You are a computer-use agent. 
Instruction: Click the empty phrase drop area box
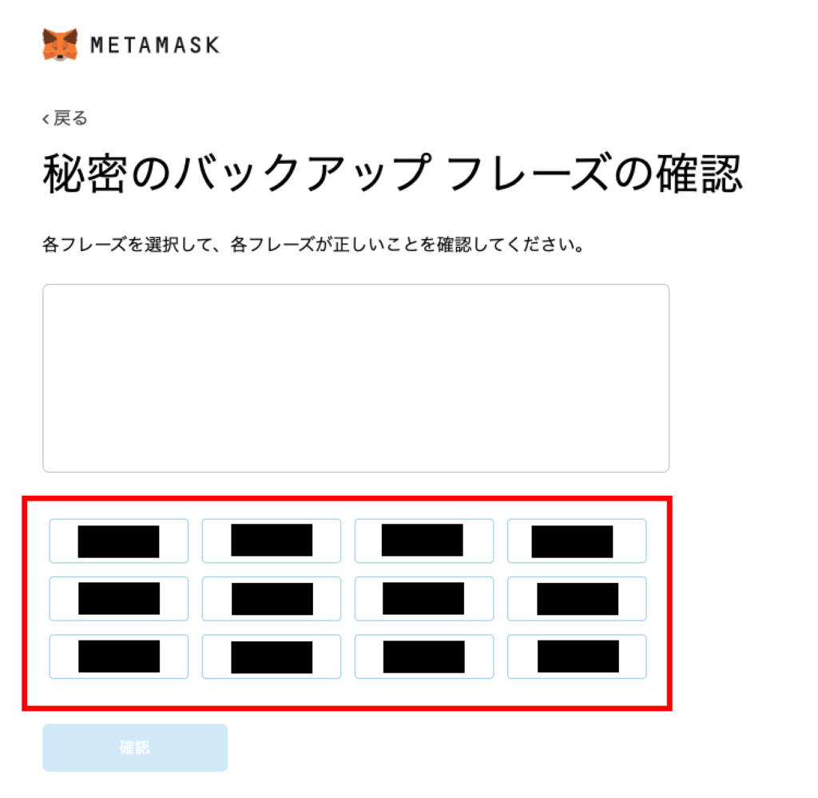[355, 378]
